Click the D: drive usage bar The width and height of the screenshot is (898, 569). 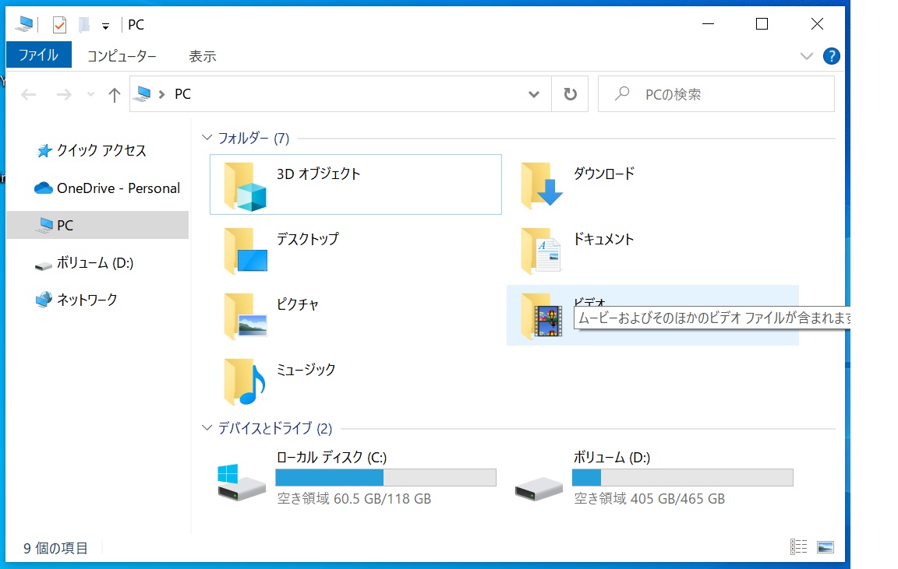point(683,477)
